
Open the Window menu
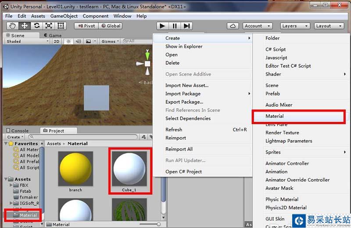point(122,16)
